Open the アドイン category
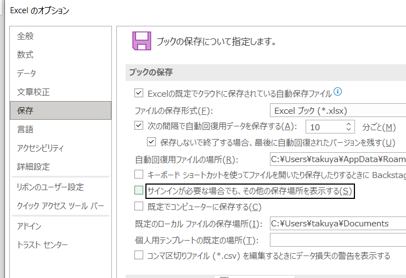Image resolution: width=406 pixels, height=278 pixels. (x=60, y=226)
